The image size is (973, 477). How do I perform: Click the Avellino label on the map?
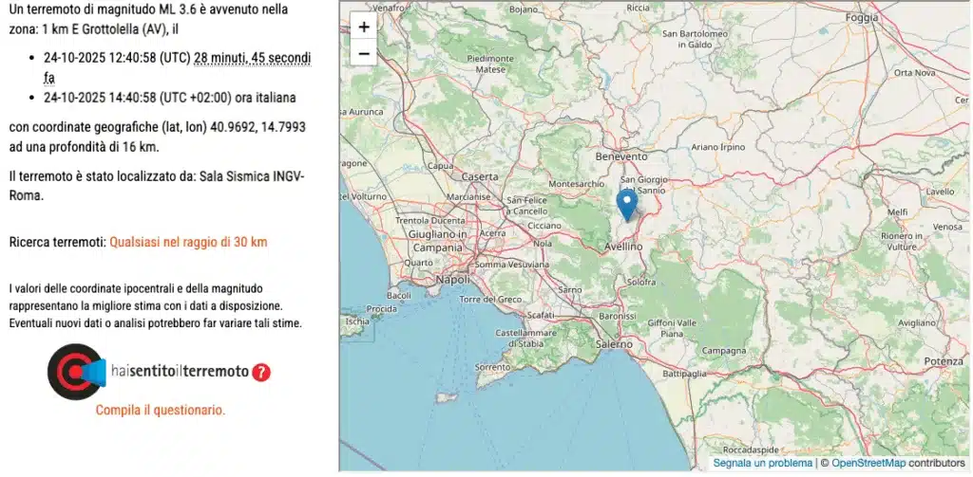pyautogui.click(x=624, y=247)
